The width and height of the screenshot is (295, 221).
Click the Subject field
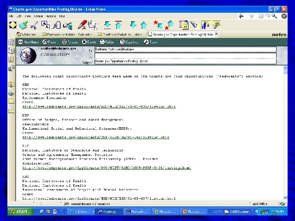coord(186,61)
